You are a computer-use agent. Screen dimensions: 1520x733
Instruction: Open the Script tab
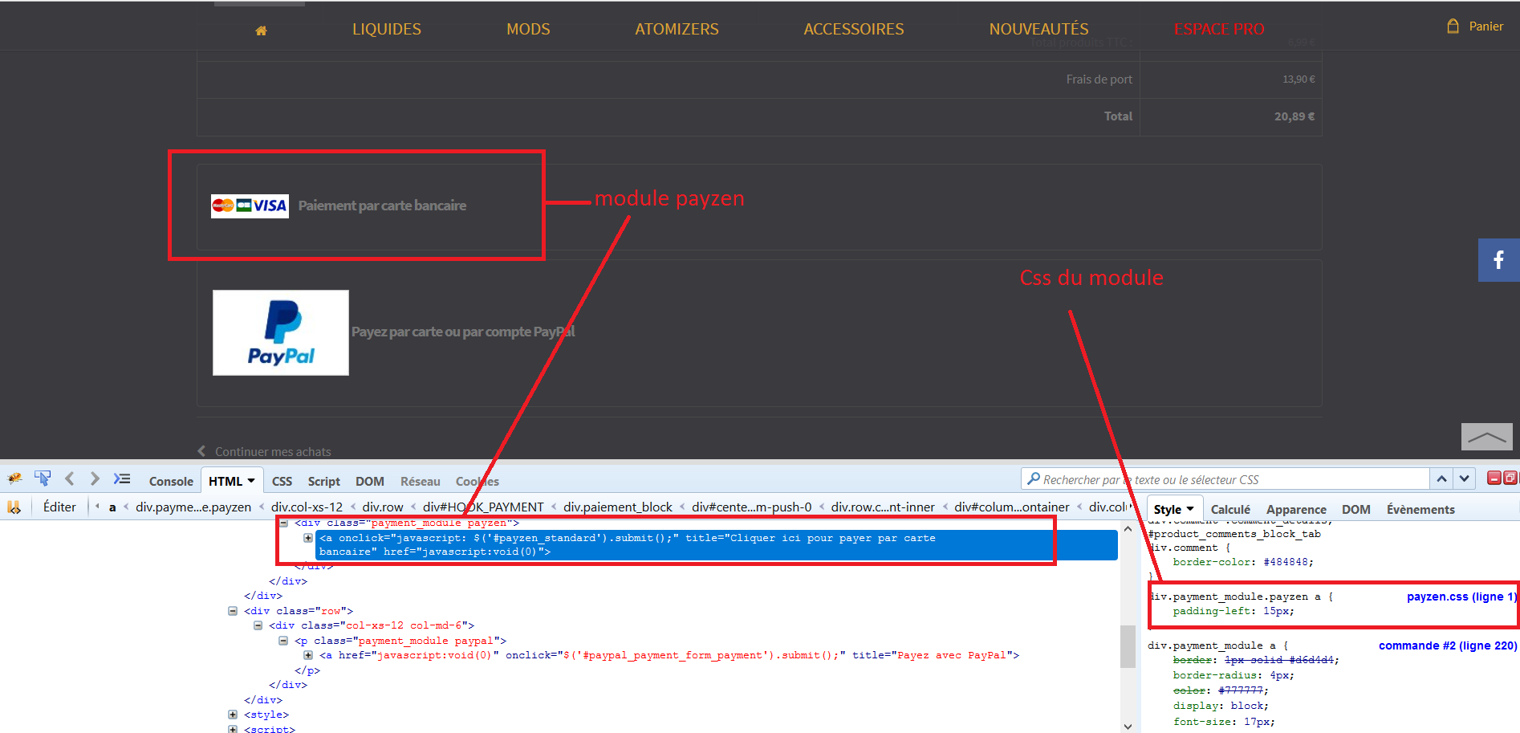[324, 481]
